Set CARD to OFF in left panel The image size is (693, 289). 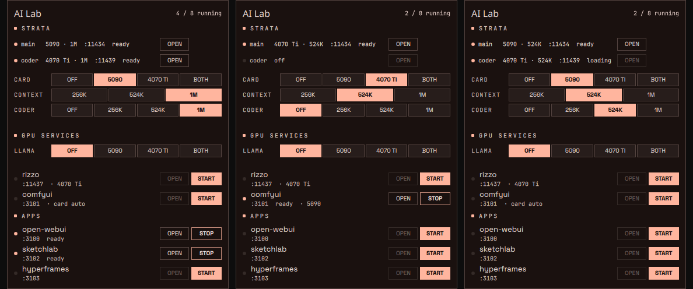(72, 80)
